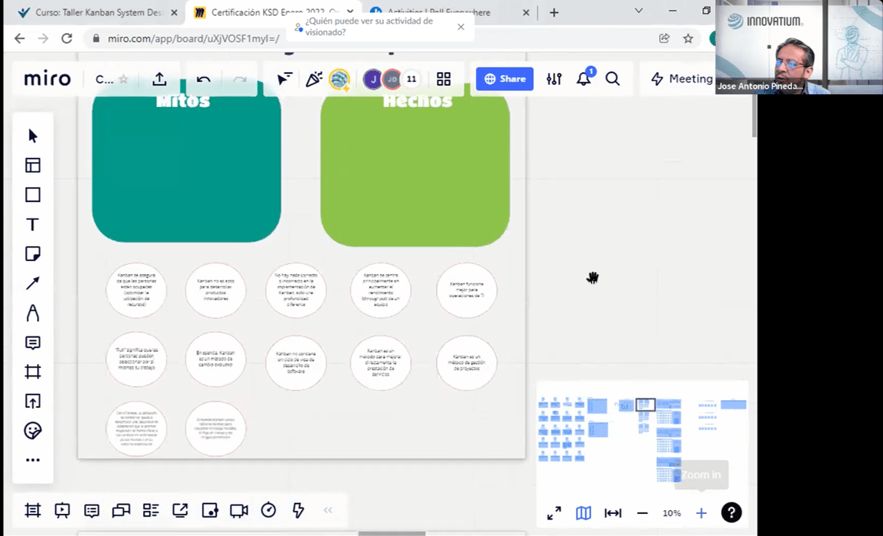
Task: Enter fullscreen mode
Action: pyautogui.click(x=554, y=513)
